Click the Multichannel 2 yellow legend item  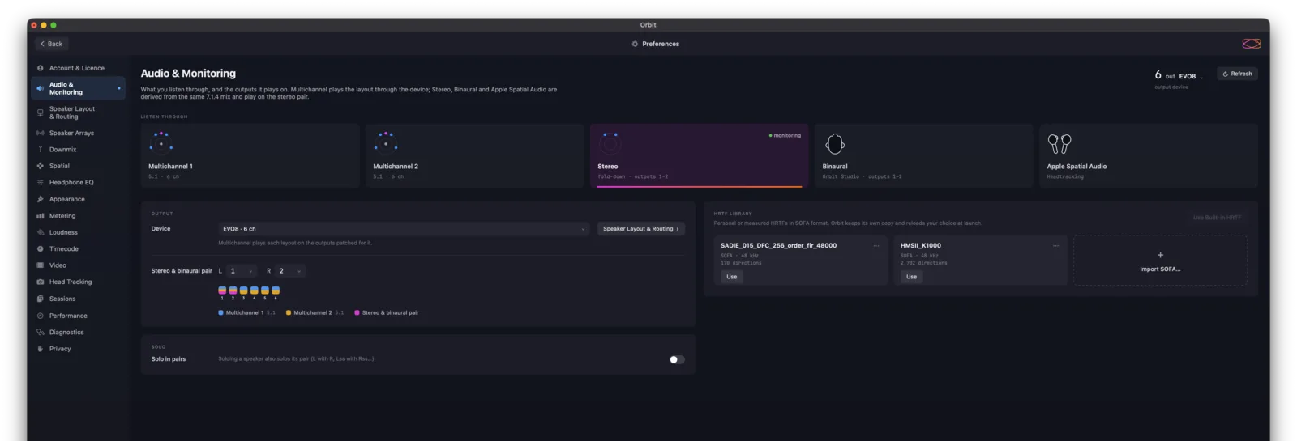coord(315,312)
